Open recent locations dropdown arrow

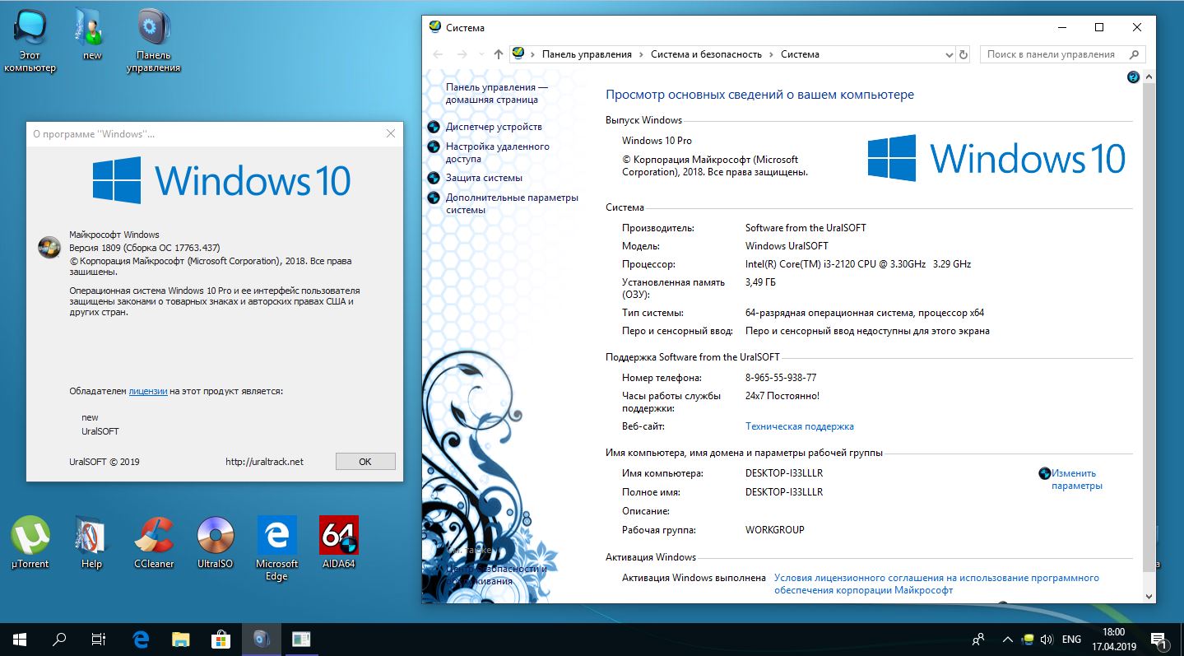click(x=481, y=54)
